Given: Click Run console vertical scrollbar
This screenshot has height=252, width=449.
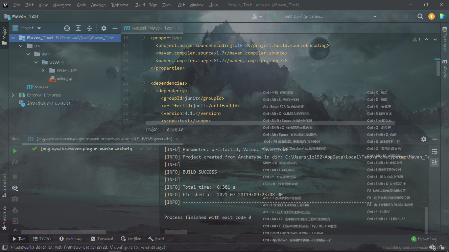Looking at the screenshot, I should (427, 220).
